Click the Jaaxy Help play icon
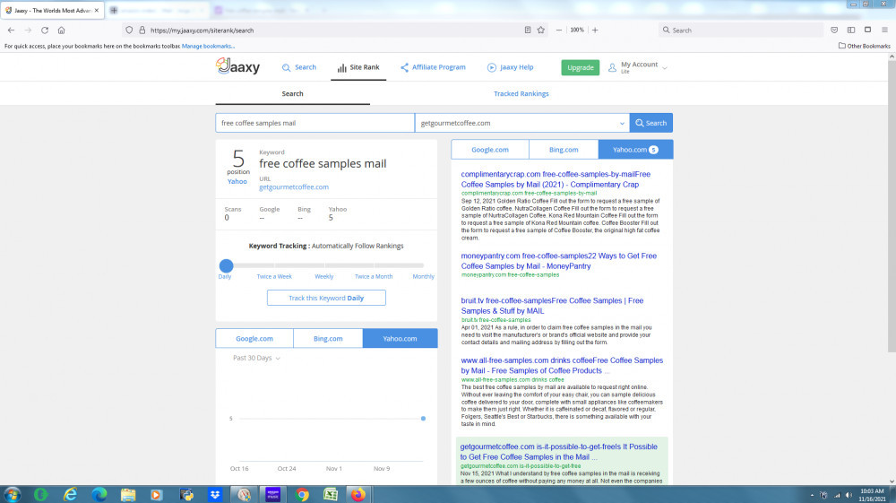 [x=492, y=67]
